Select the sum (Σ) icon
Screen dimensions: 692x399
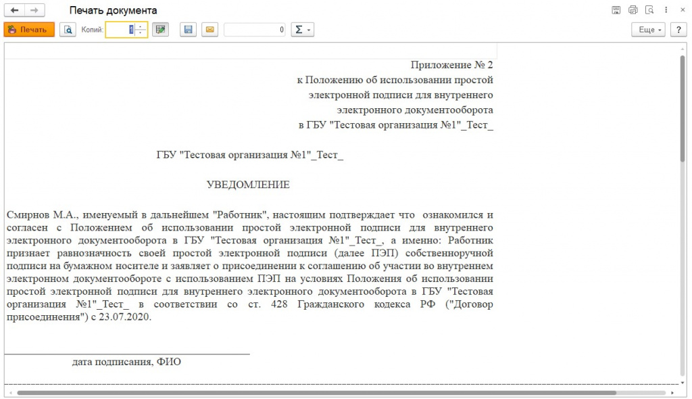tap(299, 29)
